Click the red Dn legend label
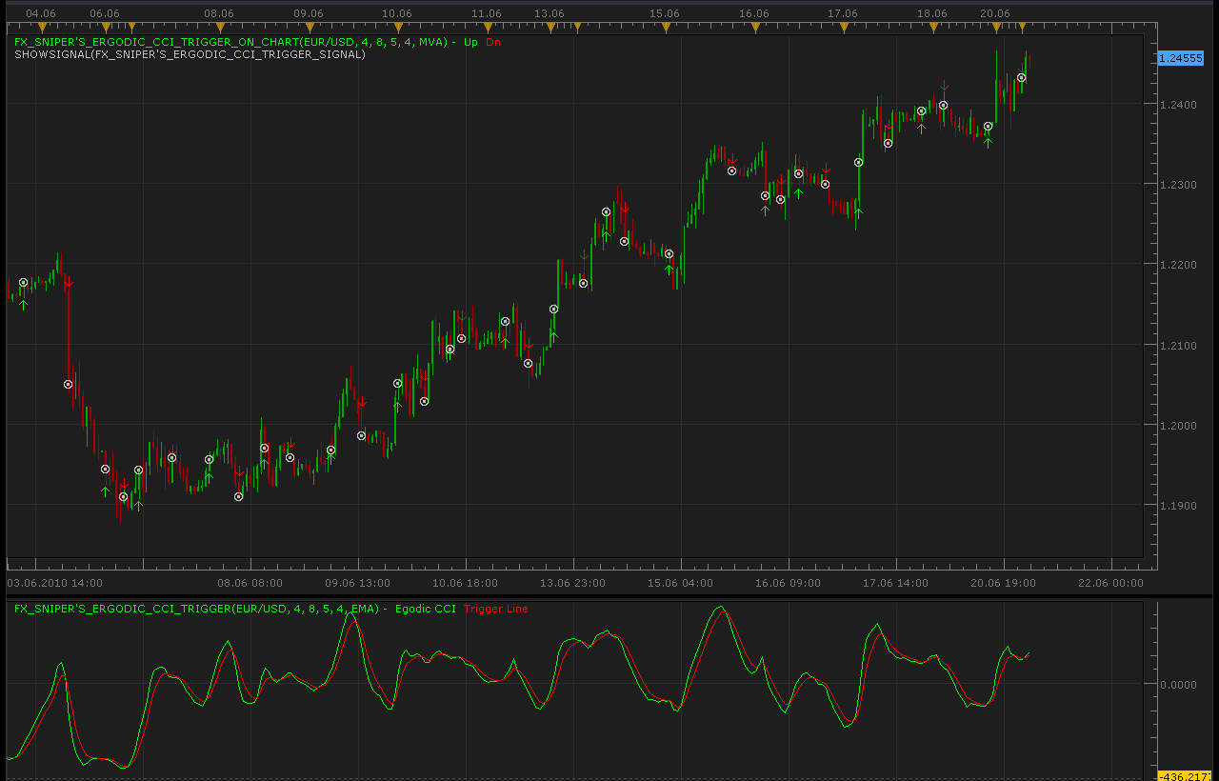Image resolution: width=1219 pixels, height=781 pixels. 493,42
